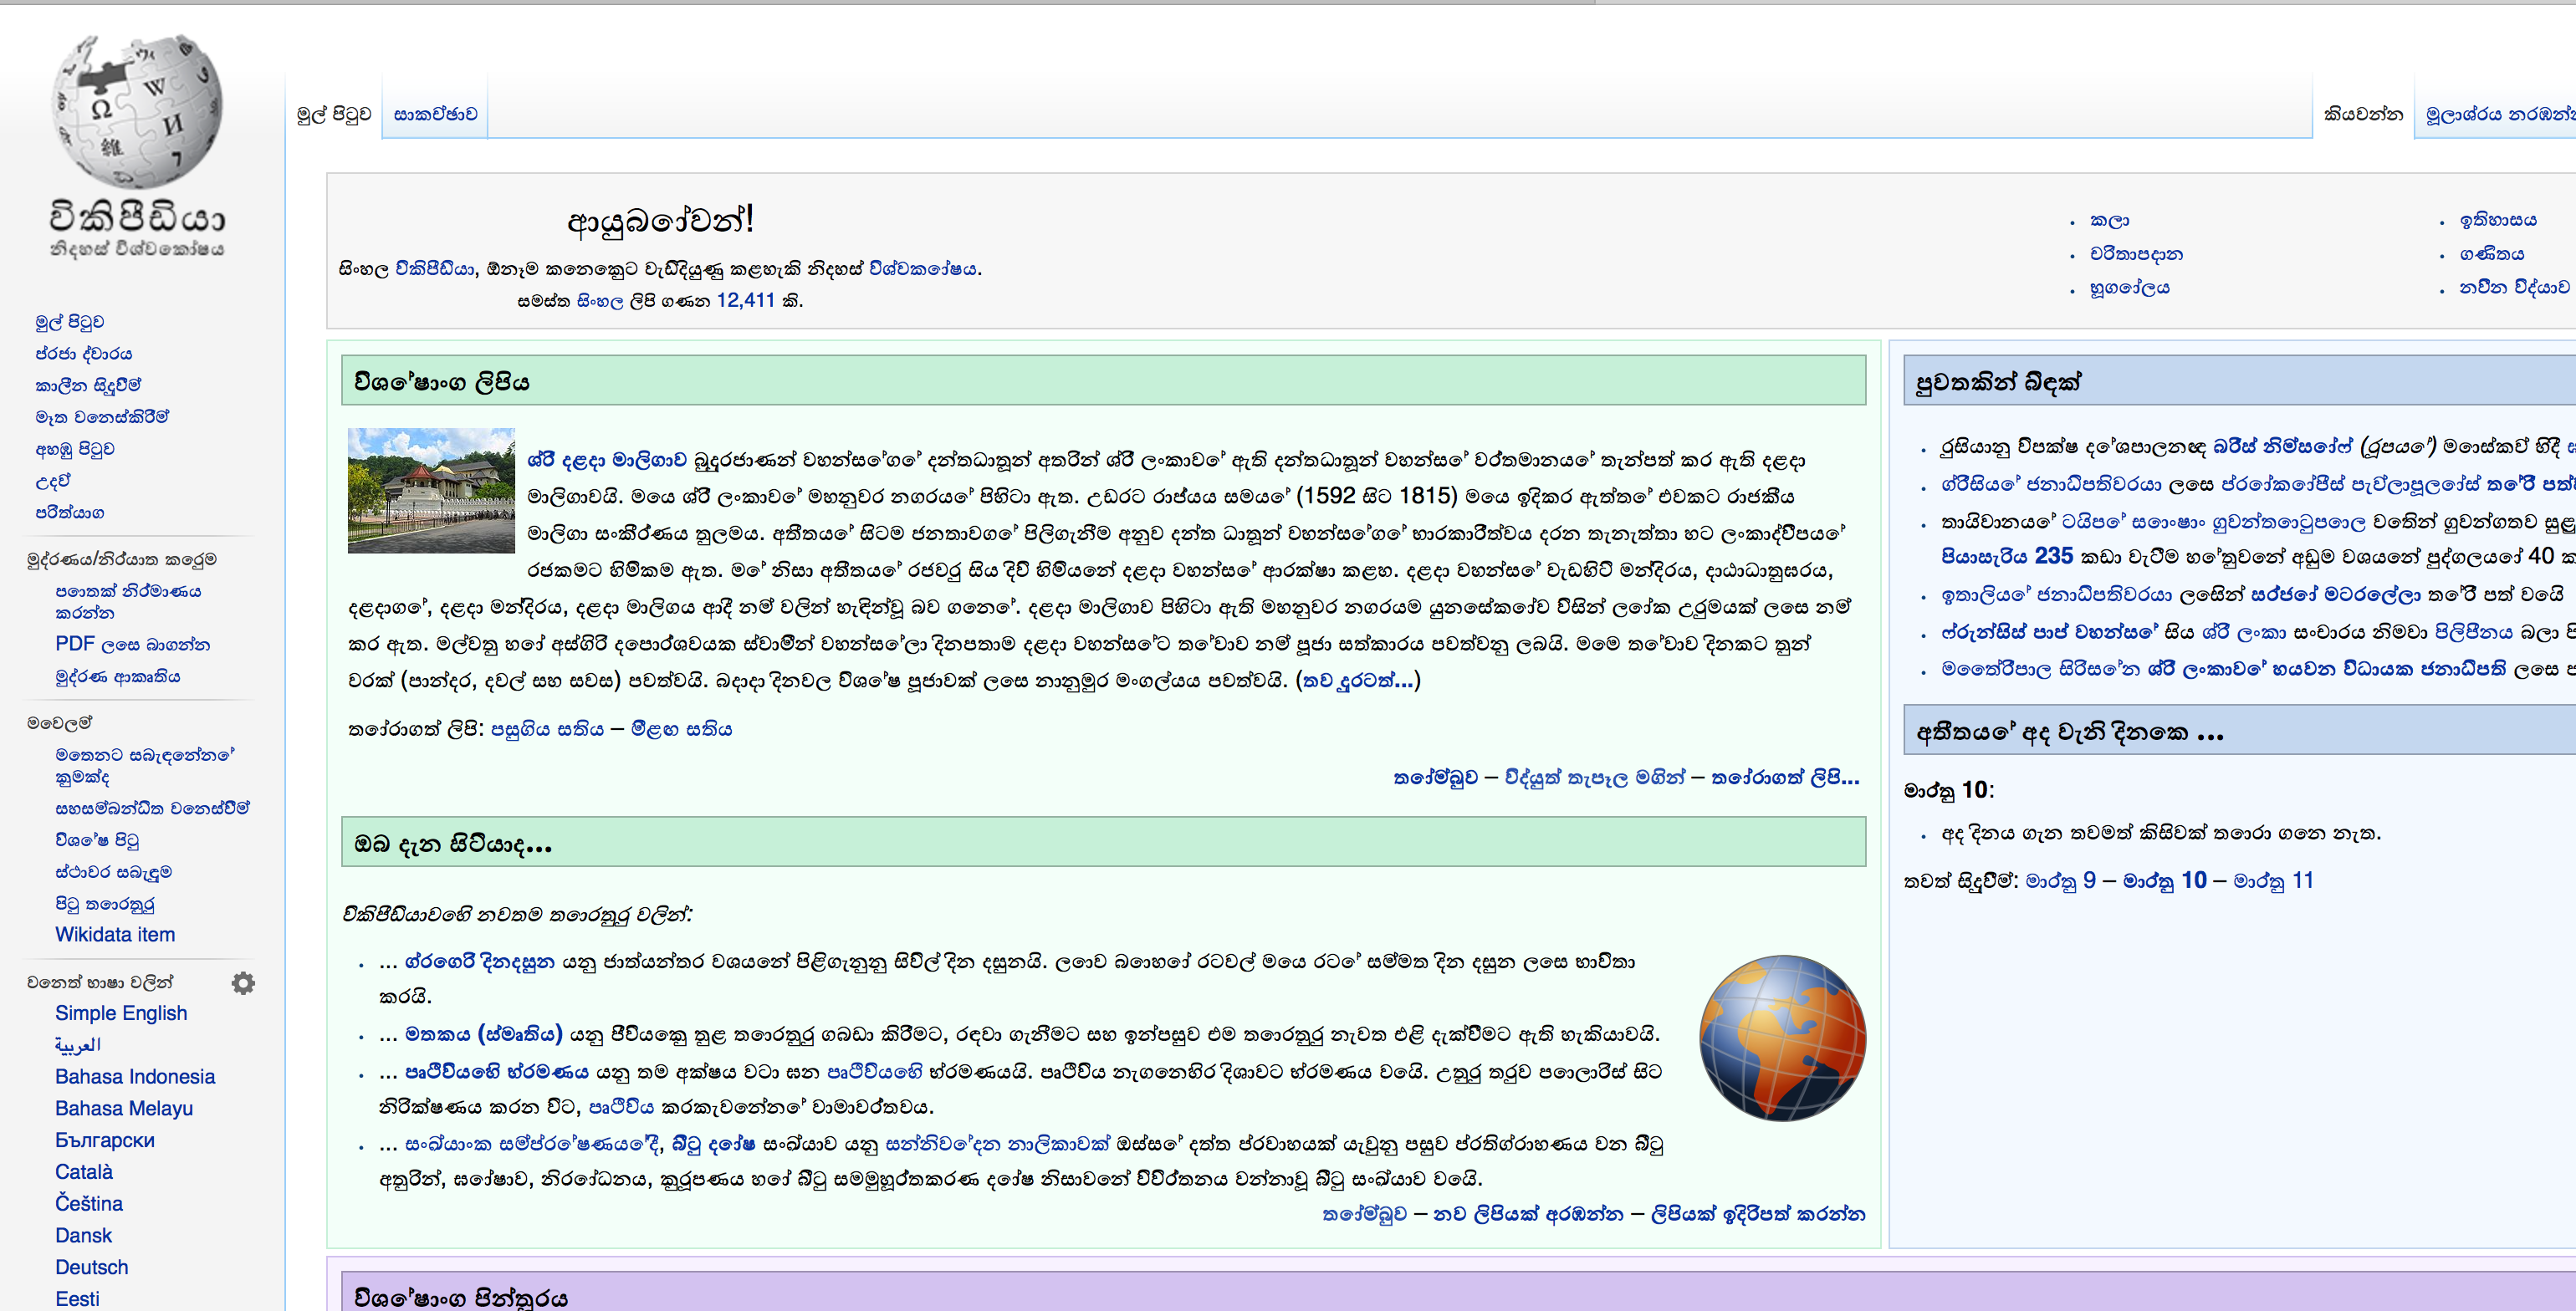Click the Wikipedia globe logo
The width and height of the screenshot is (2576, 1311).
(x=137, y=112)
